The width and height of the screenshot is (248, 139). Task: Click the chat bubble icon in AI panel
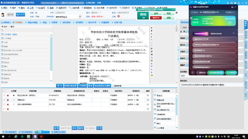point(193,73)
